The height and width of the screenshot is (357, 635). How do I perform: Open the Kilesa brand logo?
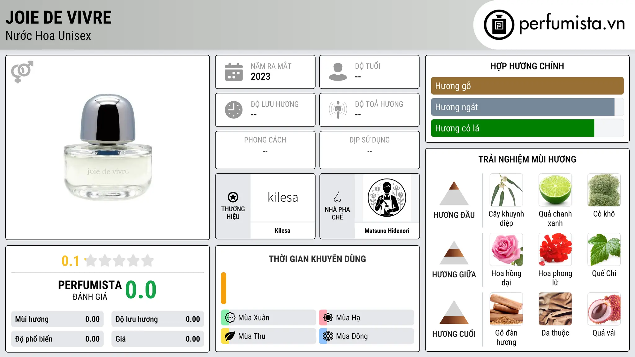[282, 197]
